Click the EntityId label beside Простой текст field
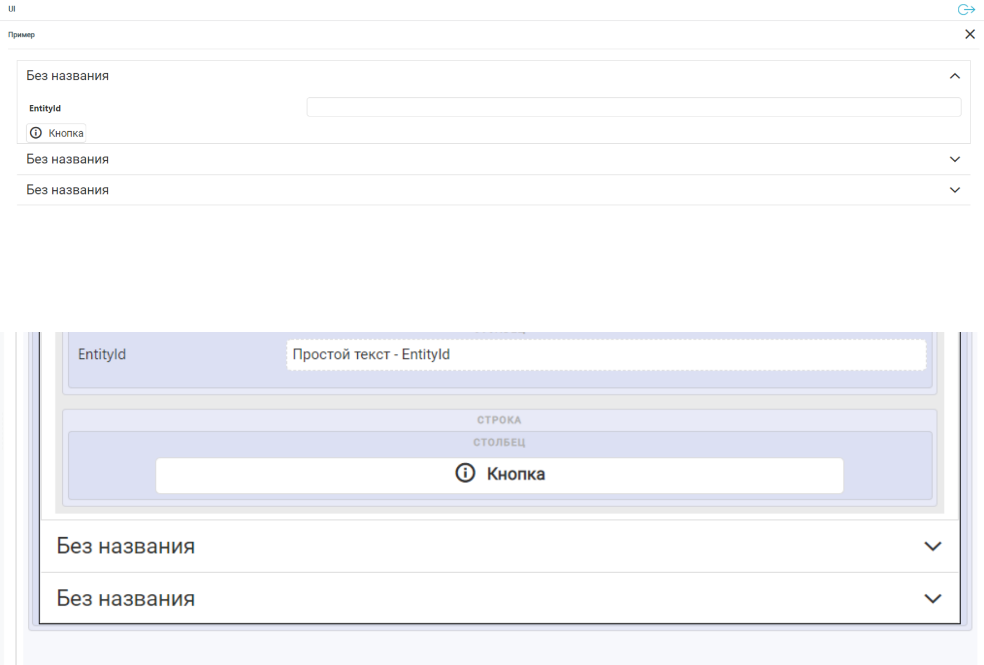The image size is (984, 665). (x=102, y=355)
